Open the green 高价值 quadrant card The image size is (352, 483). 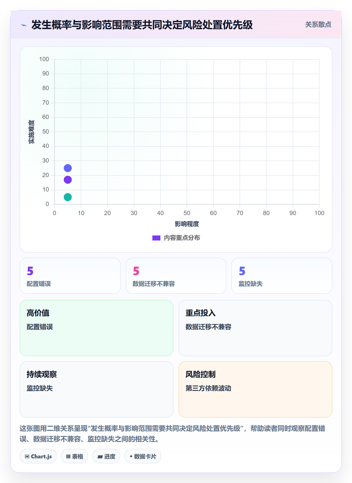click(x=97, y=328)
